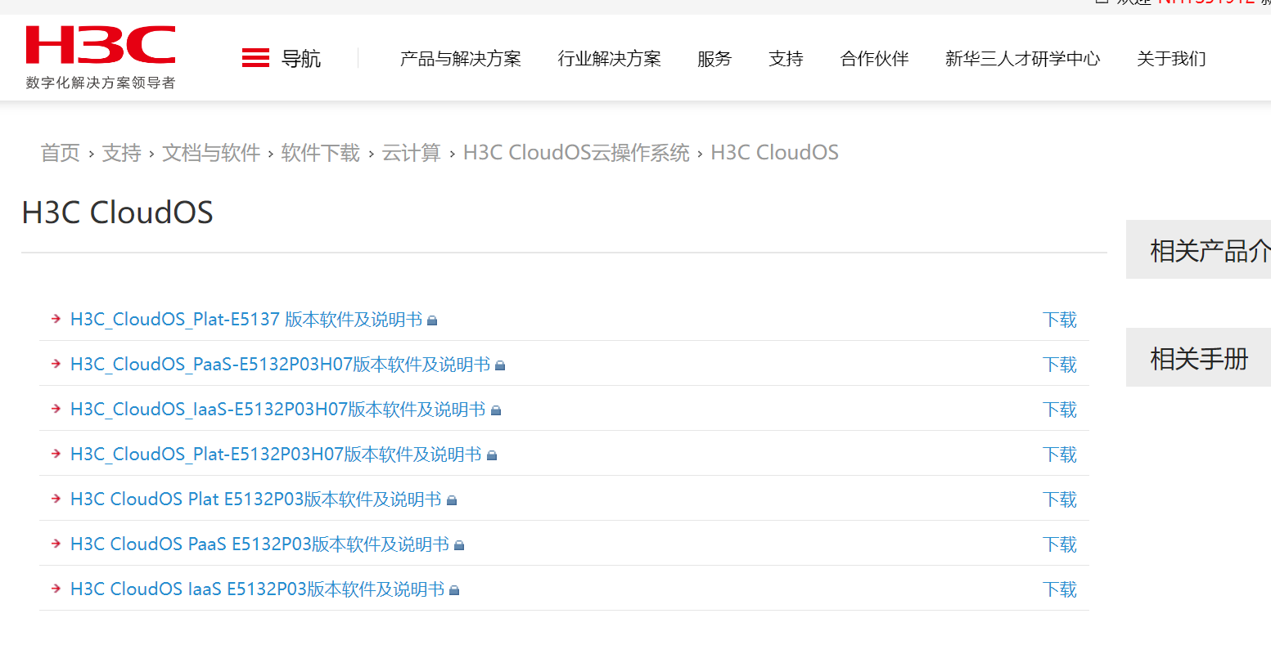Click 下载 for H3C_CloudOS_PaaS-E5132P03H07
The width and height of the screenshot is (1271, 645).
pyautogui.click(x=1060, y=365)
